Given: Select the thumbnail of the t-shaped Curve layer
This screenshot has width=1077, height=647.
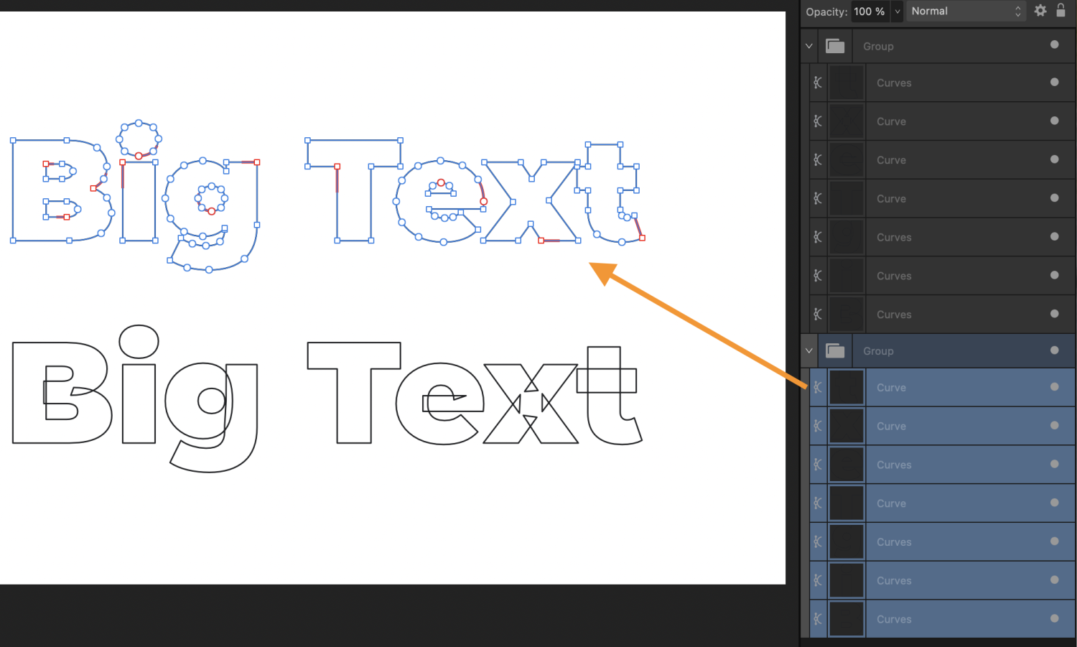Looking at the screenshot, I should [847, 387].
